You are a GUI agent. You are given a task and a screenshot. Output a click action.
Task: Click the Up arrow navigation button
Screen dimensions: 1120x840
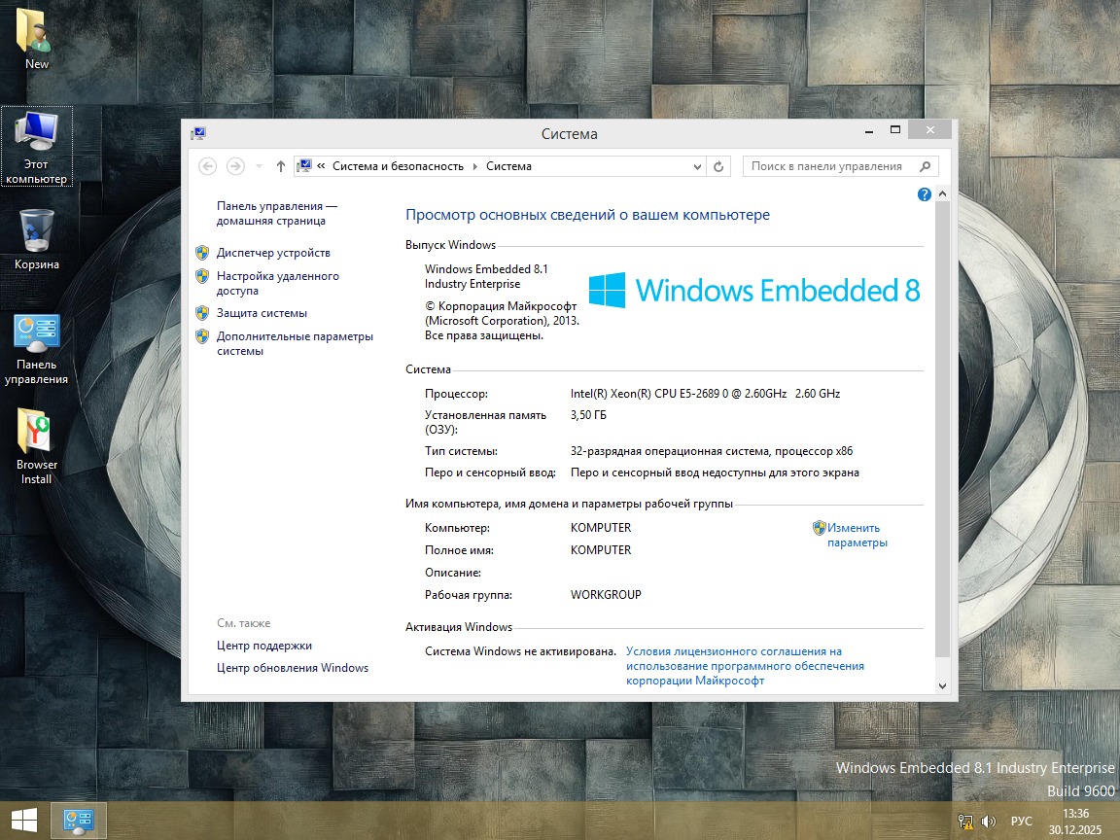tap(281, 166)
